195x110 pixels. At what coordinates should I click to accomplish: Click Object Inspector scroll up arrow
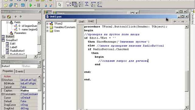coord(39,76)
